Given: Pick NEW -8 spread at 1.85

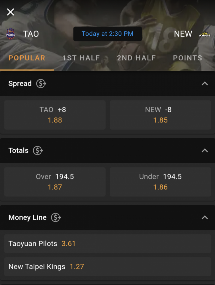Looking at the screenshot, I should click(x=160, y=115).
